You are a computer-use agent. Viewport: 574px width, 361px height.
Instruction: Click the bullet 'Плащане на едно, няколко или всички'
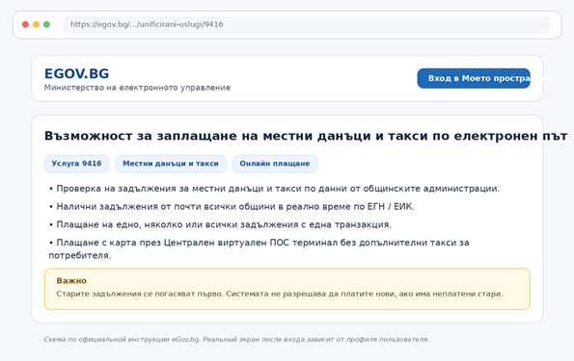[x=220, y=224]
